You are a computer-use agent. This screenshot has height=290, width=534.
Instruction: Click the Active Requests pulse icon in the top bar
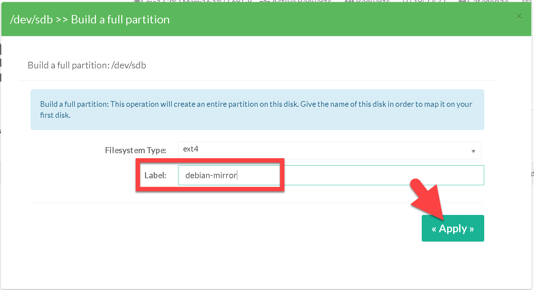[265, 1]
